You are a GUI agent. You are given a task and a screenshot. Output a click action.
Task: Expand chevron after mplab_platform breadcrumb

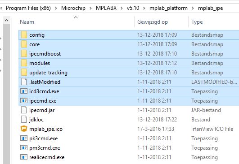click(x=193, y=8)
